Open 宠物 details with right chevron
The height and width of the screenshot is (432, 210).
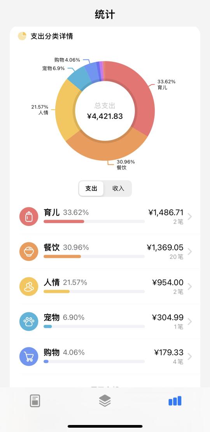point(190,322)
